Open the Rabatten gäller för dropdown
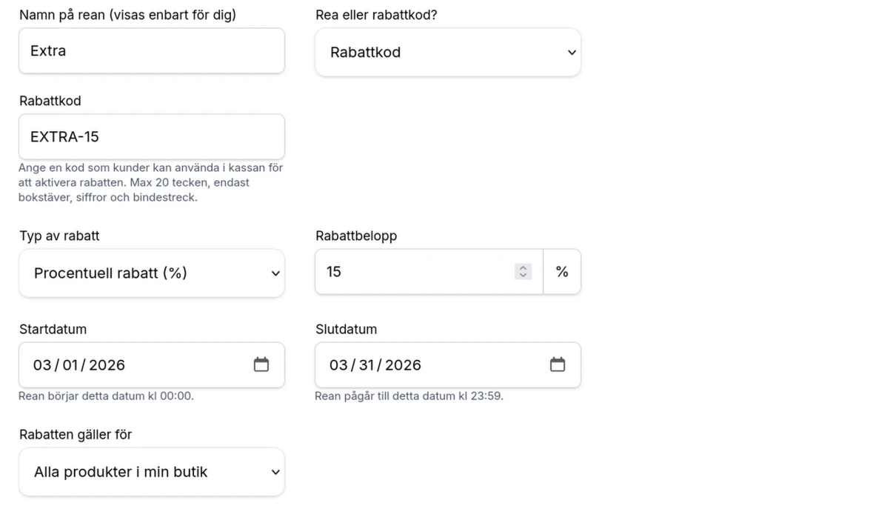This screenshot has width=876, height=506. click(x=152, y=472)
